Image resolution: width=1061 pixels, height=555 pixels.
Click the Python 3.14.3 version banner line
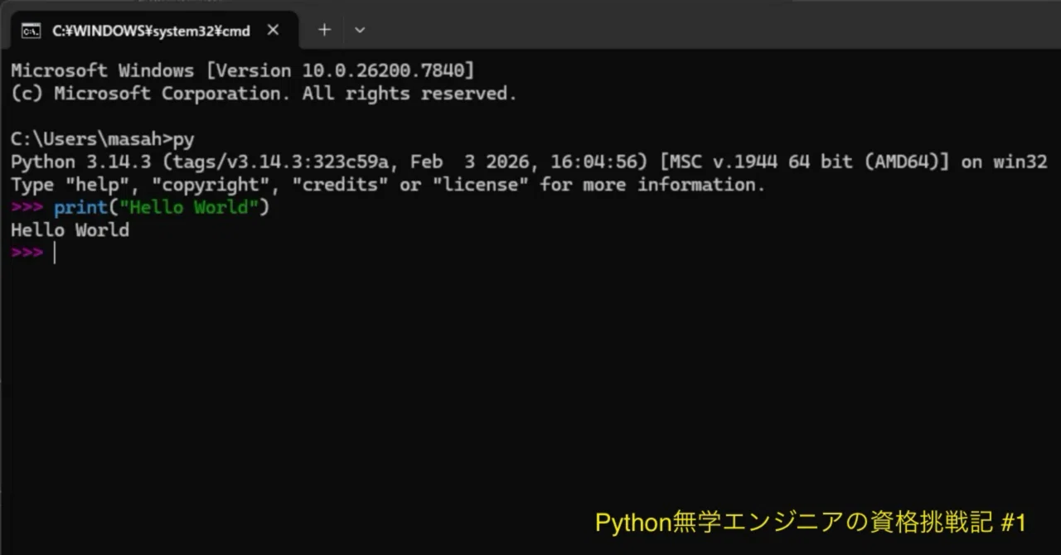529,162
